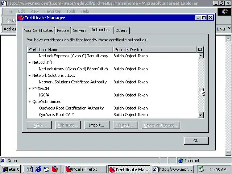Select NetLock Arany (Class Gold) certificate

112,69
